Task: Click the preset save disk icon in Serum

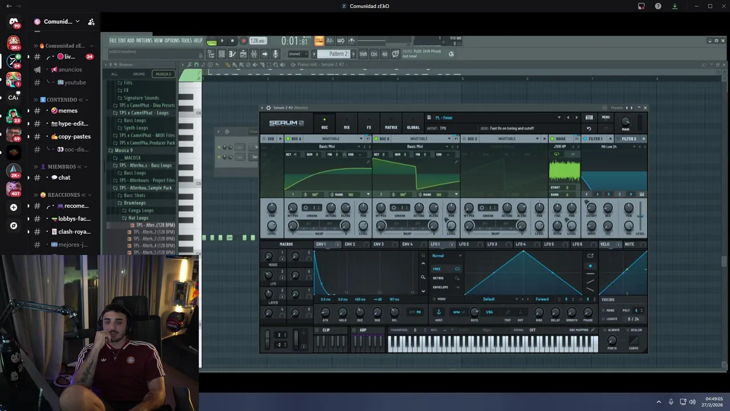Action: [429, 118]
